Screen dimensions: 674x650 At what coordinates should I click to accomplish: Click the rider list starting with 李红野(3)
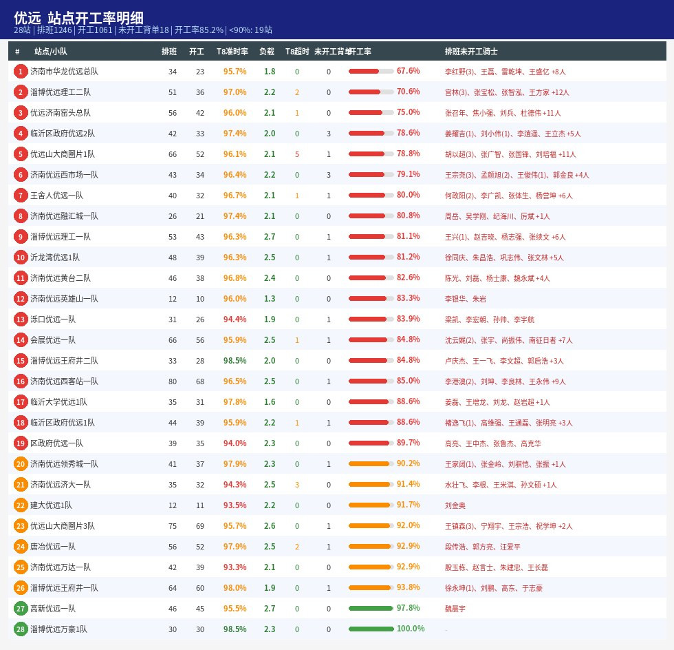[x=505, y=72]
